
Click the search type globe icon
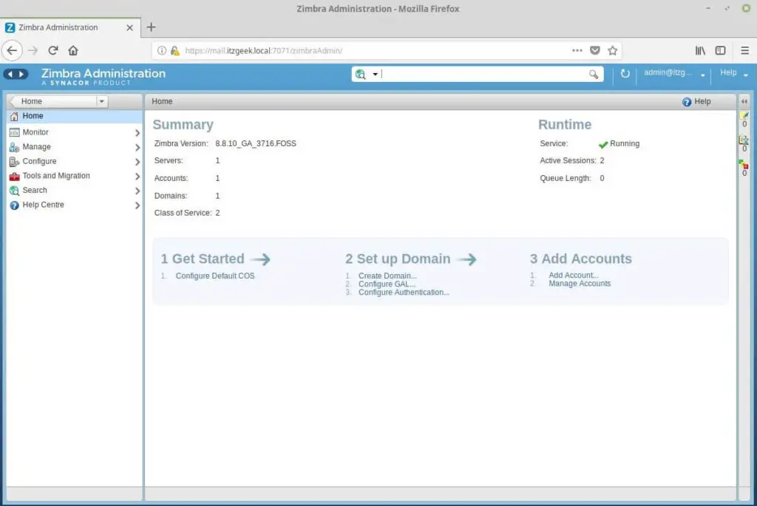click(360, 74)
